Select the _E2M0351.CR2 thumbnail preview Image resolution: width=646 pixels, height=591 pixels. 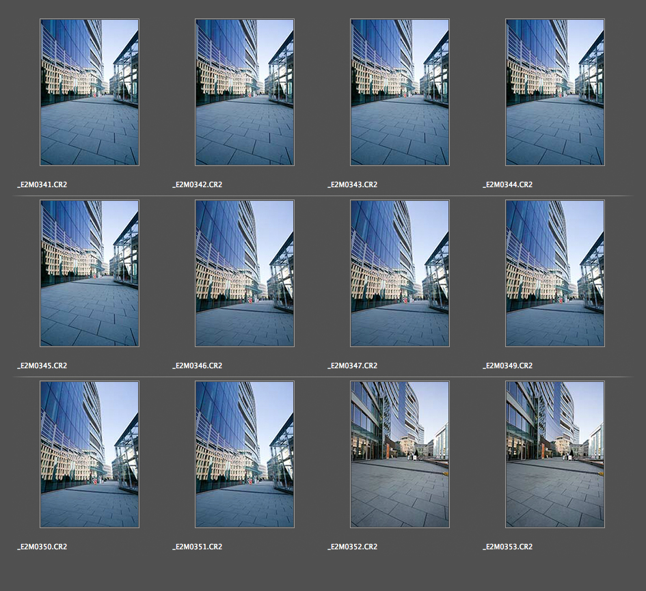[245, 454]
